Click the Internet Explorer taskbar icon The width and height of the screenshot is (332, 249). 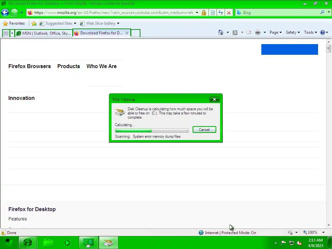(x=28, y=243)
